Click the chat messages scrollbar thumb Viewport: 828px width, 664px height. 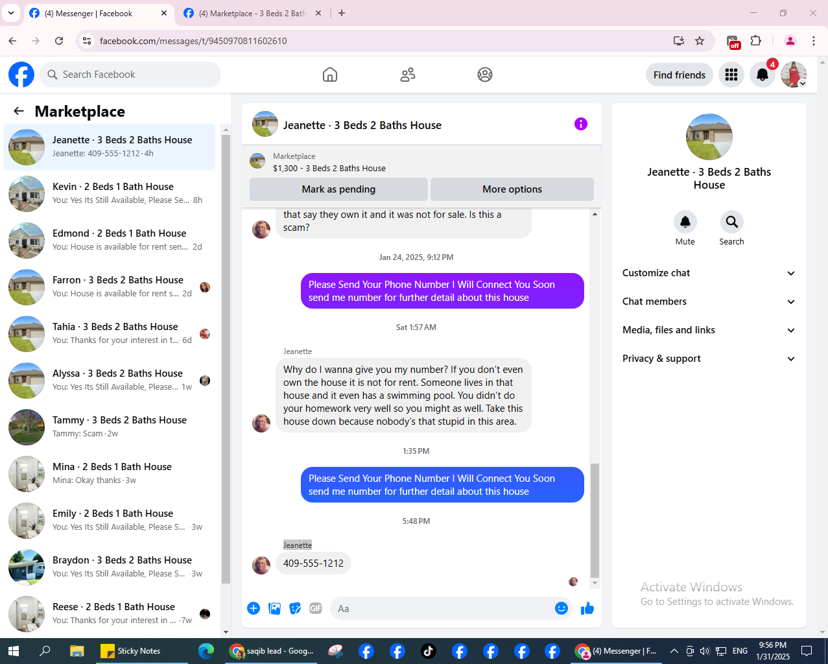(x=595, y=521)
